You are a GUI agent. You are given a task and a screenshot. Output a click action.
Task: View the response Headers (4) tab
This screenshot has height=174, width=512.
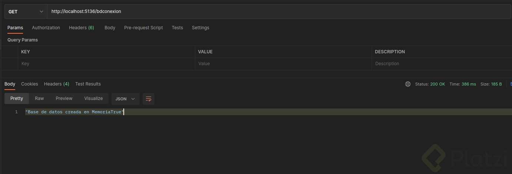pyautogui.click(x=56, y=84)
